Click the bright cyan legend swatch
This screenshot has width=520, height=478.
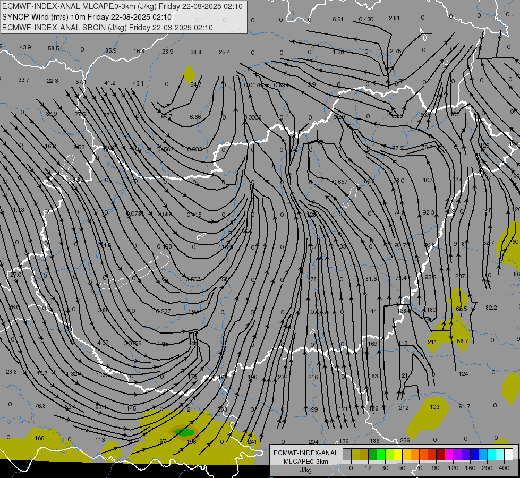click(x=492, y=454)
